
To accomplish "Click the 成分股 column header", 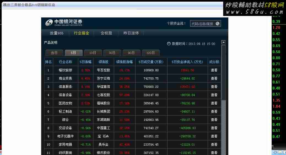I will [214, 62].
